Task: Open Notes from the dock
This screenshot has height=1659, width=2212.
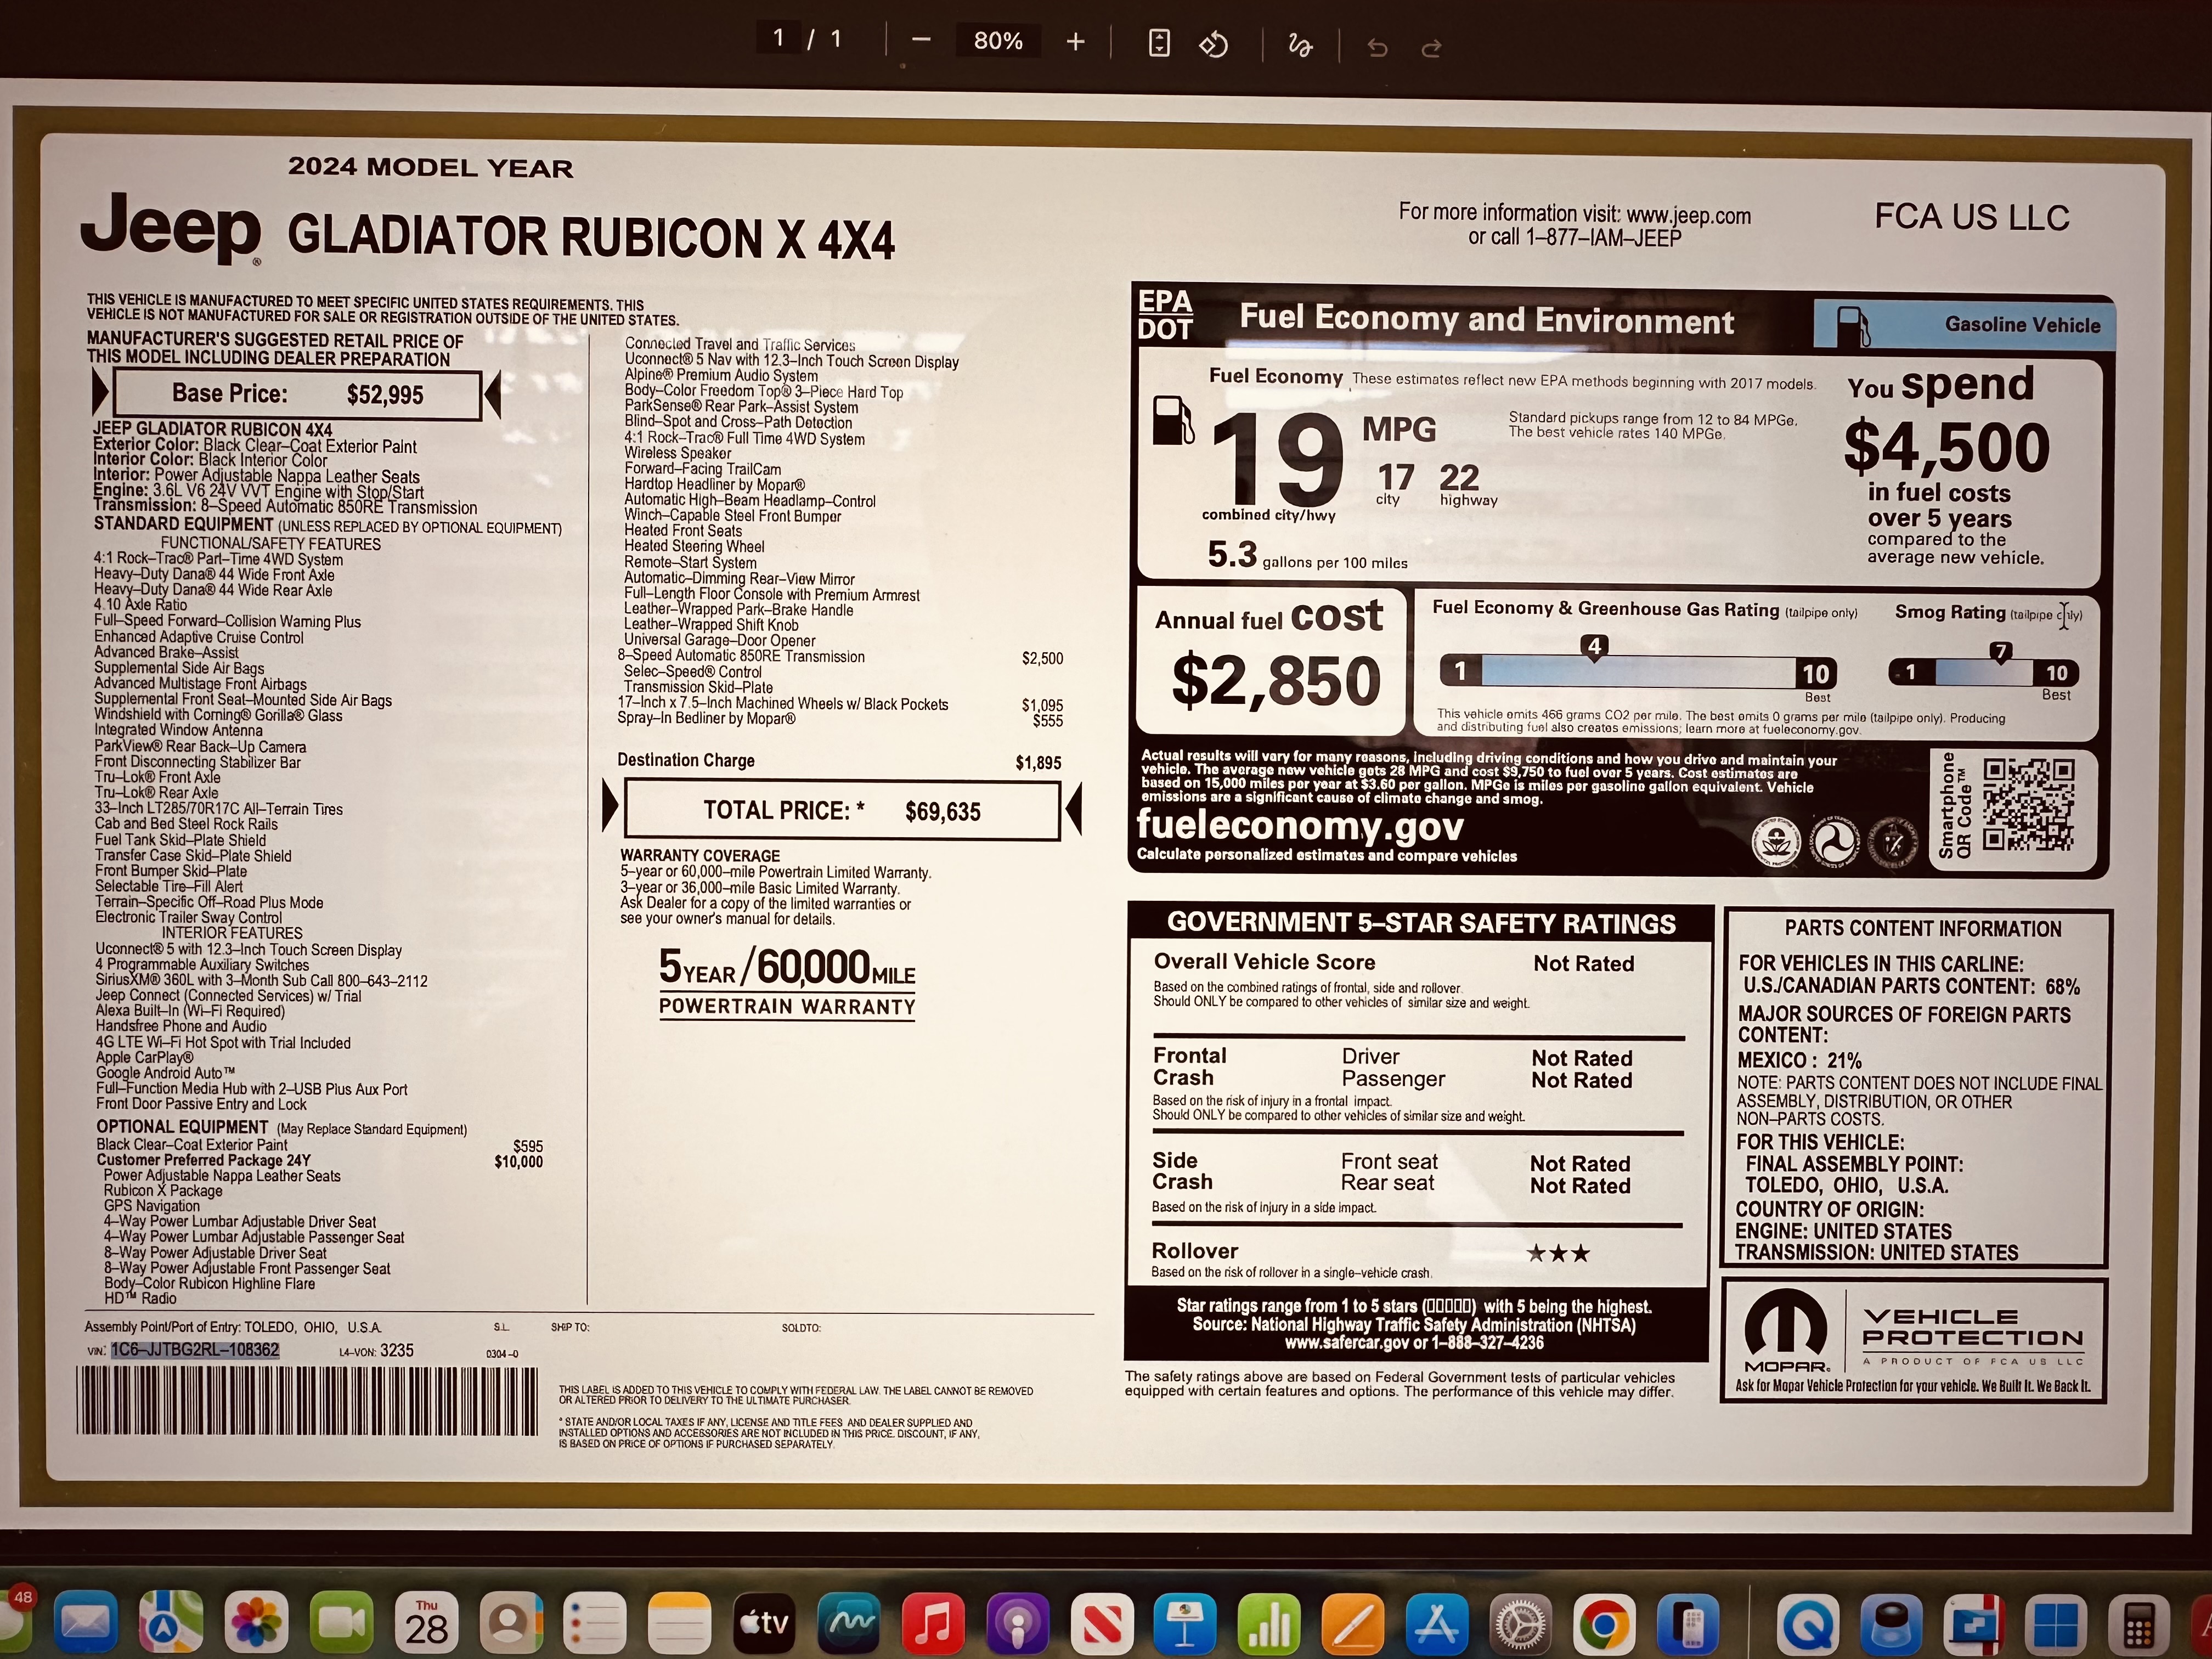Action: 680,1622
